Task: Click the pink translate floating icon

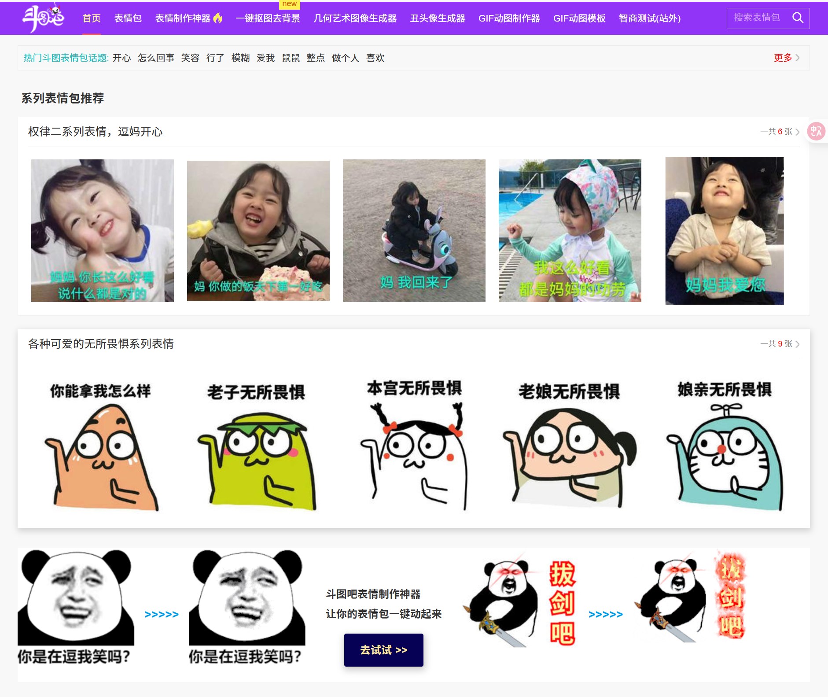Action: 816,131
